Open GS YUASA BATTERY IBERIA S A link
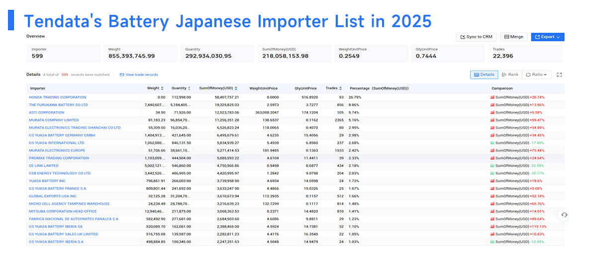This screenshot has width=592, height=253. pos(56,242)
